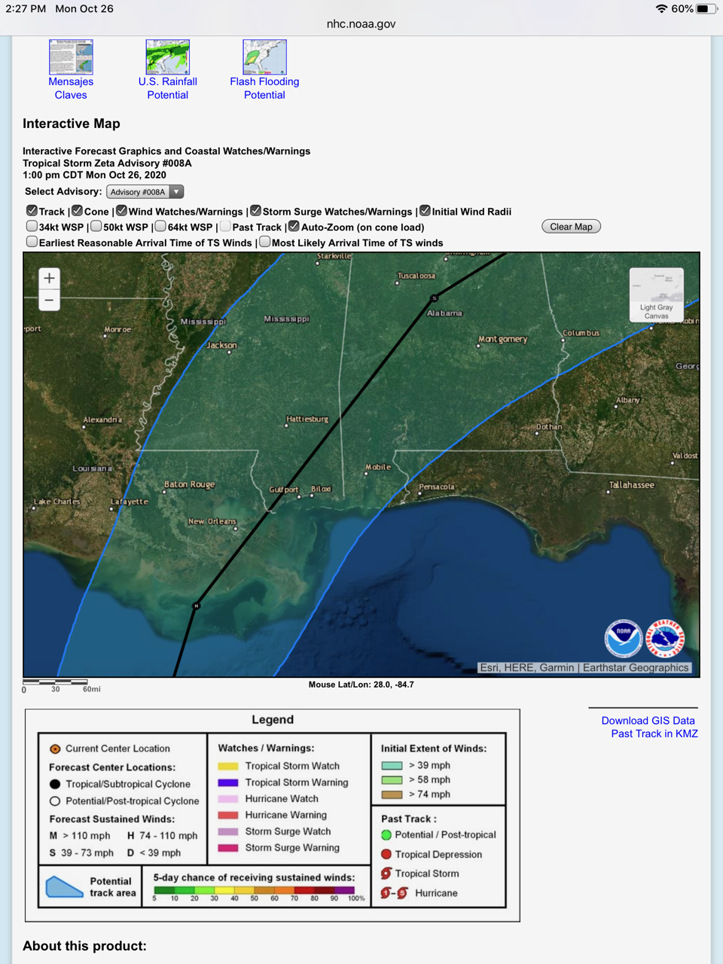Screen dimensions: 723x964
Task: Click the Hurricane past track legend icon
Action: 395,893
